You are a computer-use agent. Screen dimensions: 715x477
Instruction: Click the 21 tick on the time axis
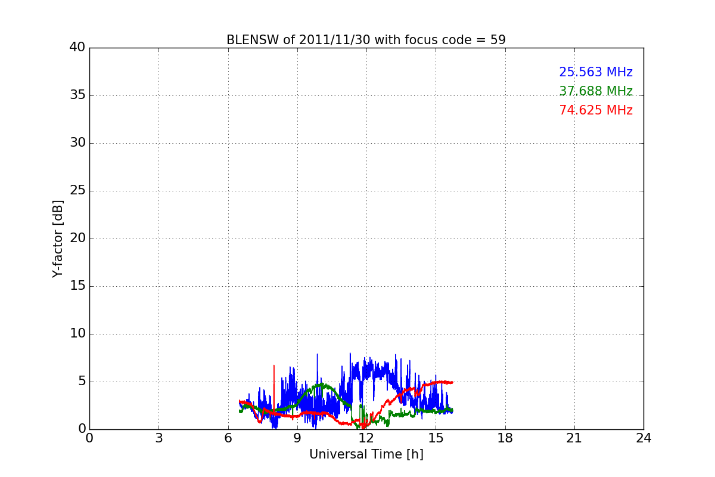pos(574,438)
